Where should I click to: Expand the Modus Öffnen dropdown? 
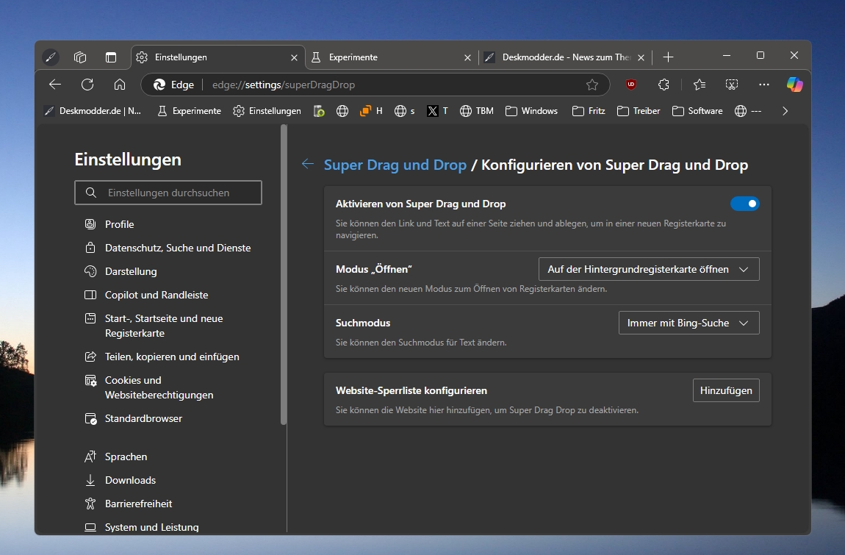pos(649,270)
